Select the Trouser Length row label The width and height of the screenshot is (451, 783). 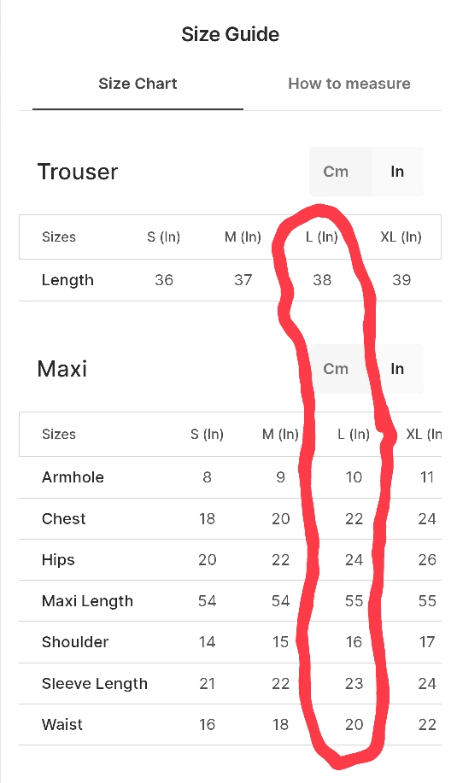67,280
